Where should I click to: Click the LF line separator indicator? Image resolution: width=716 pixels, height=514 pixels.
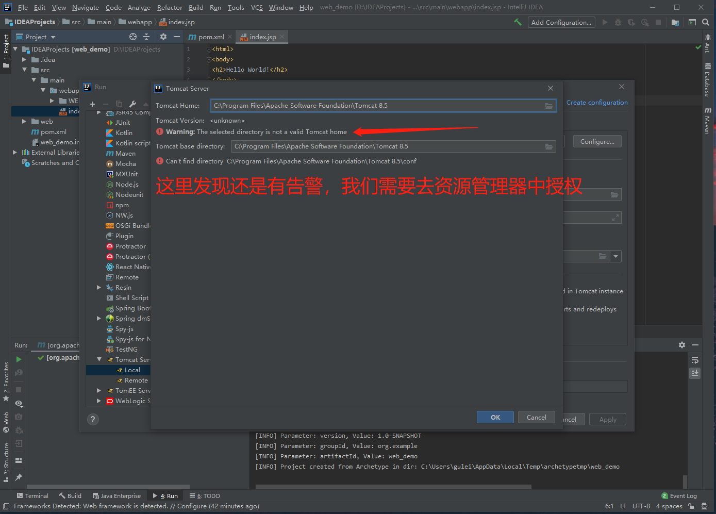623,506
